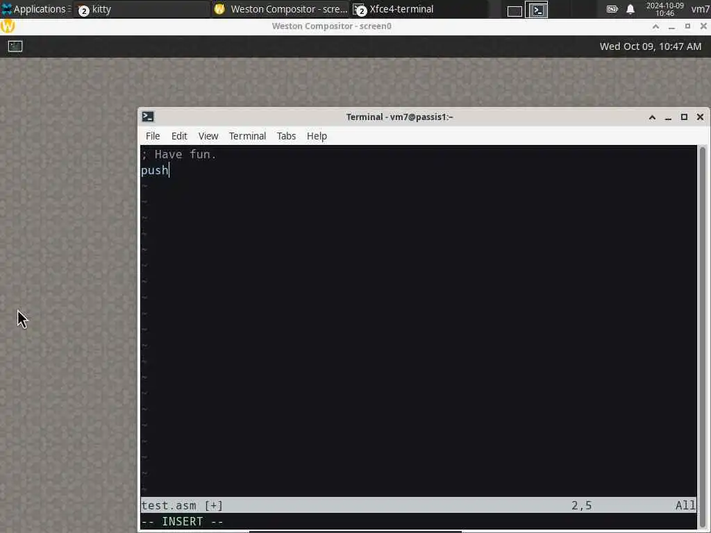The height and width of the screenshot is (533, 711).
Task: Shade the Terminal window with the up arrow
Action: tap(652, 117)
